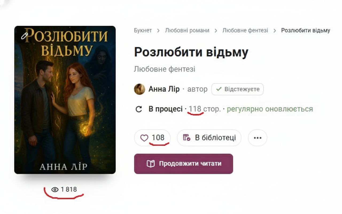Open the three-dots more options button

point(258,138)
